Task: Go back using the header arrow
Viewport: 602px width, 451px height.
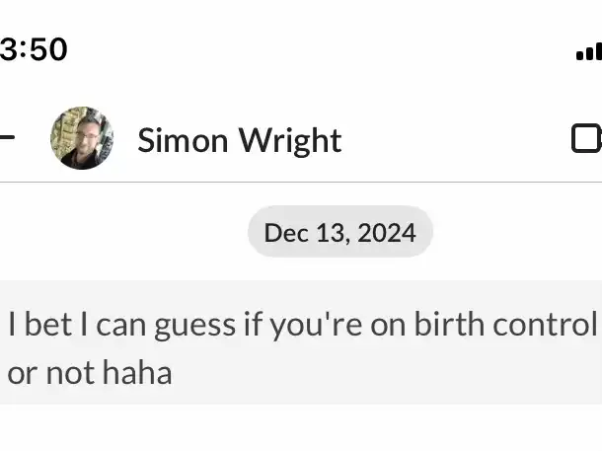Action: click(x=7, y=137)
